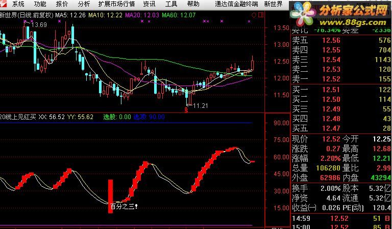This screenshot has width=392, height=229.
Task: Click the 13.50 price axis label
Action: pos(281,27)
